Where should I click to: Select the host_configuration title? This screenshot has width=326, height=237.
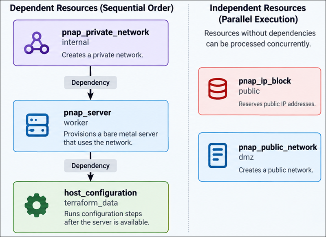pos(100,193)
